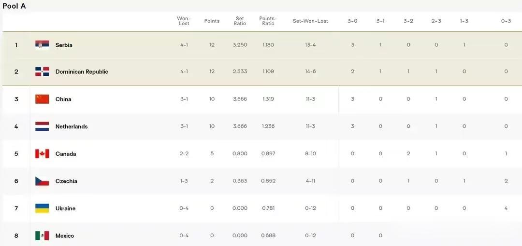This screenshot has width=522, height=246.
Task: Click Czechia's set-won-lost value 4-11
Action: 310,181
